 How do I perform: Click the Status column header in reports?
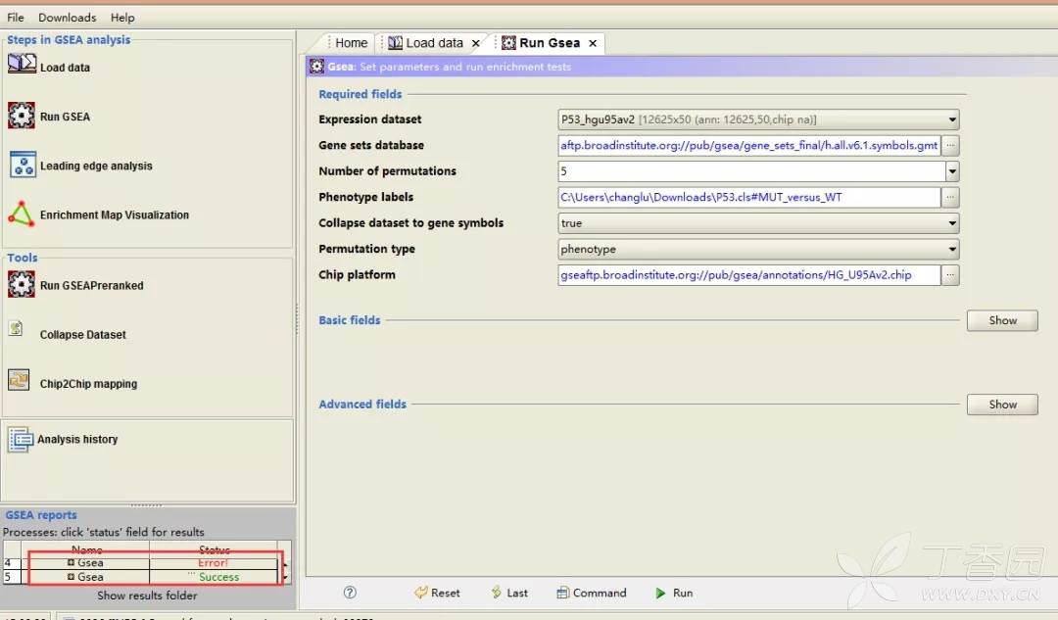(x=214, y=549)
